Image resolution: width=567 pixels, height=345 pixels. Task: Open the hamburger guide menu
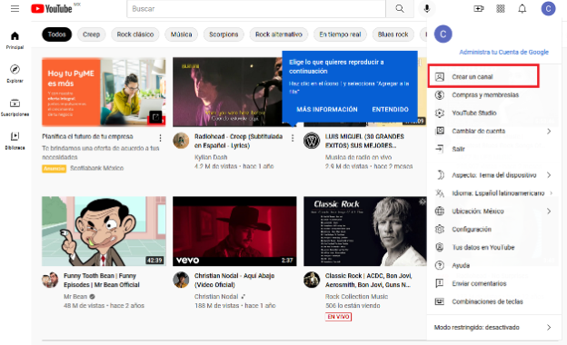click(x=15, y=8)
